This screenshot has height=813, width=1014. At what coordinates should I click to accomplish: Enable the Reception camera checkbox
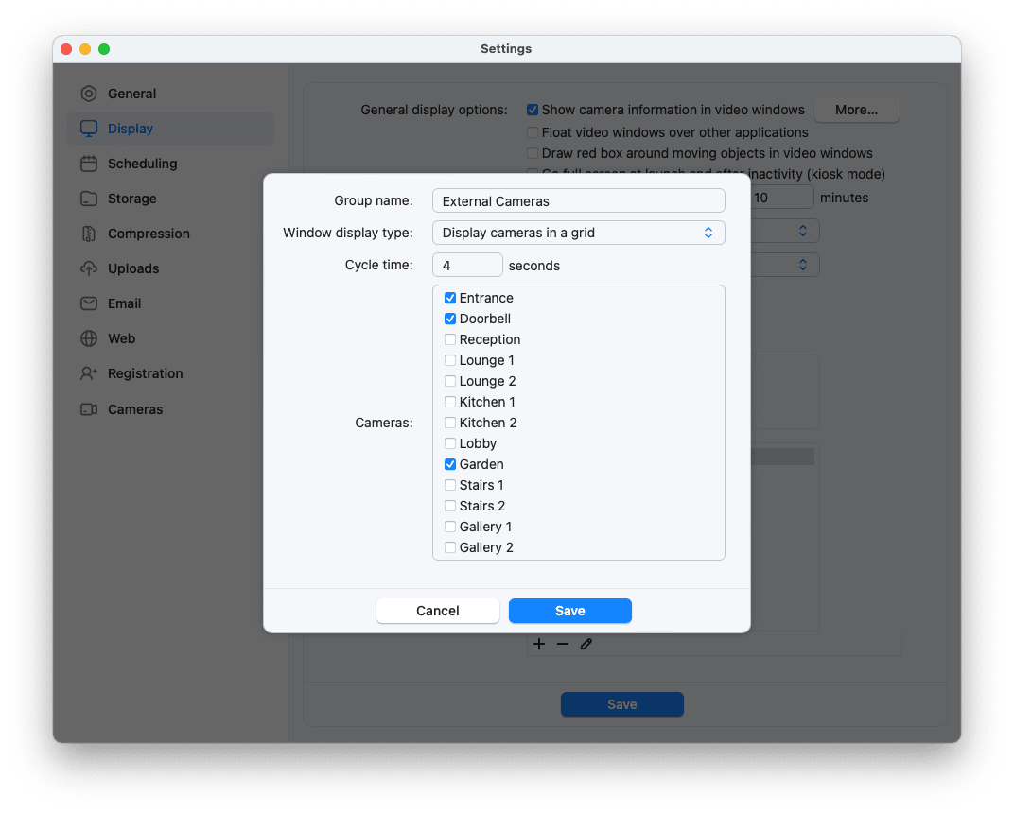click(x=450, y=339)
